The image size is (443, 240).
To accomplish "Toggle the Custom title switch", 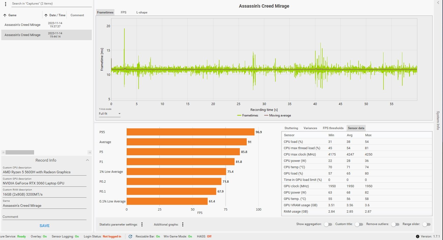I will (x=359, y=224).
